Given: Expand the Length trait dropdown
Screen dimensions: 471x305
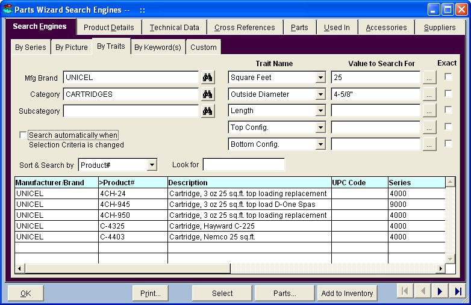Looking at the screenshot, I should pos(320,111).
